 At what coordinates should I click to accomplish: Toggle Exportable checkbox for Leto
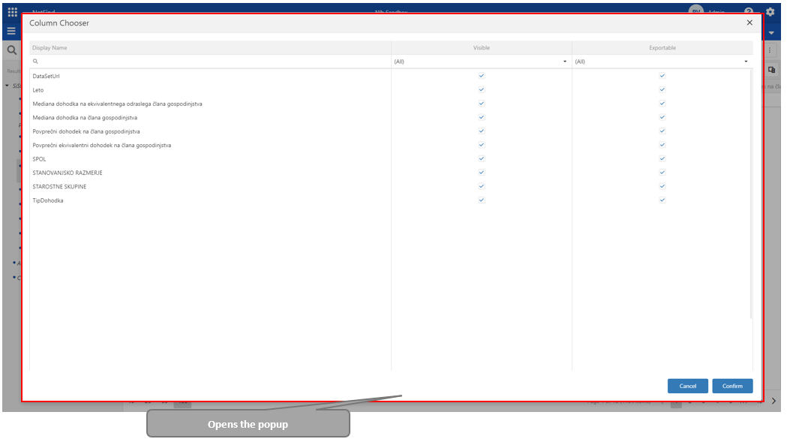[x=662, y=90]
